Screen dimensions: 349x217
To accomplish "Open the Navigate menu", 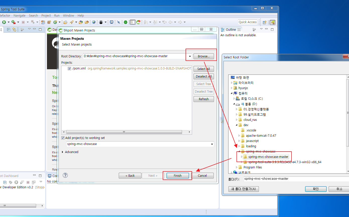I will tap(19, 16).
